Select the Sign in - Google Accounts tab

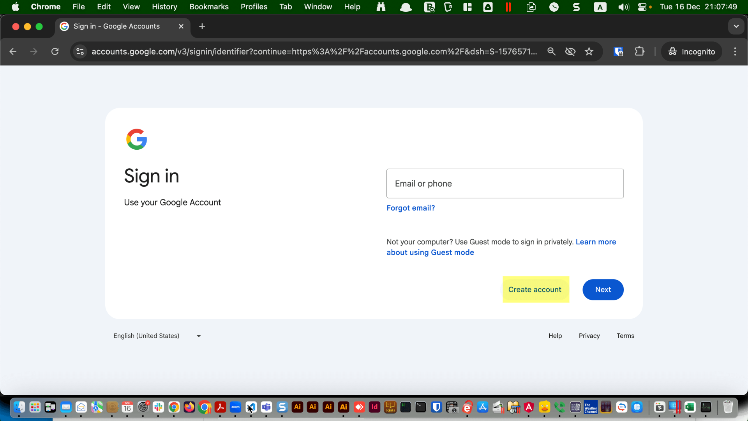click(117, 26)
